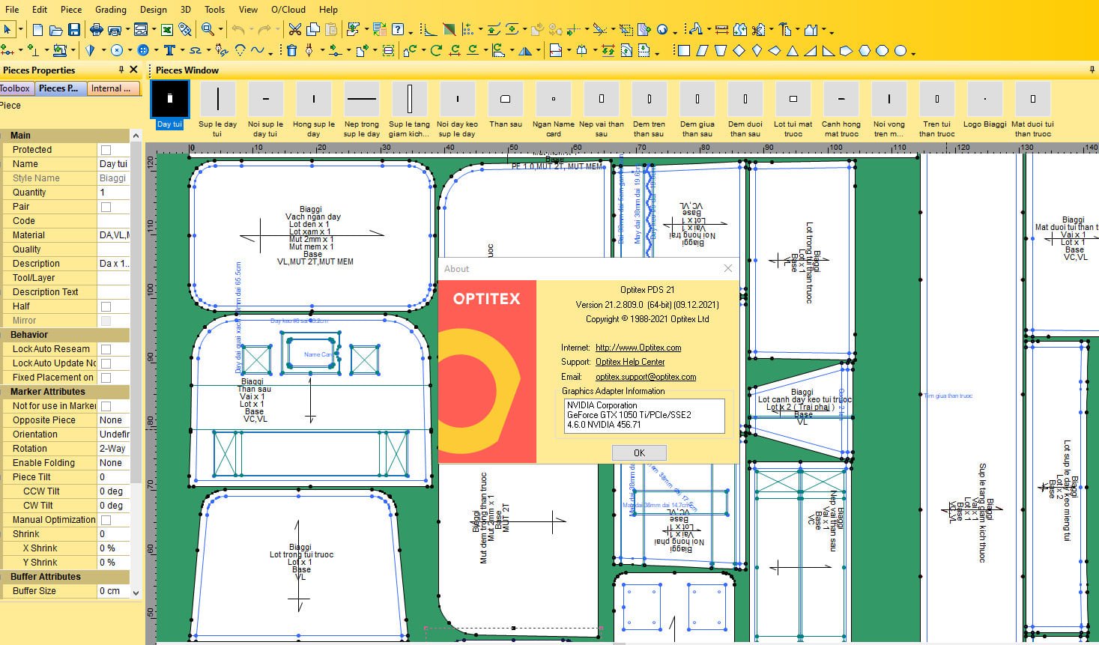The image size is (1099, 645).
Task: Select the sewing machine seam tool
Action: click(59, 51)
